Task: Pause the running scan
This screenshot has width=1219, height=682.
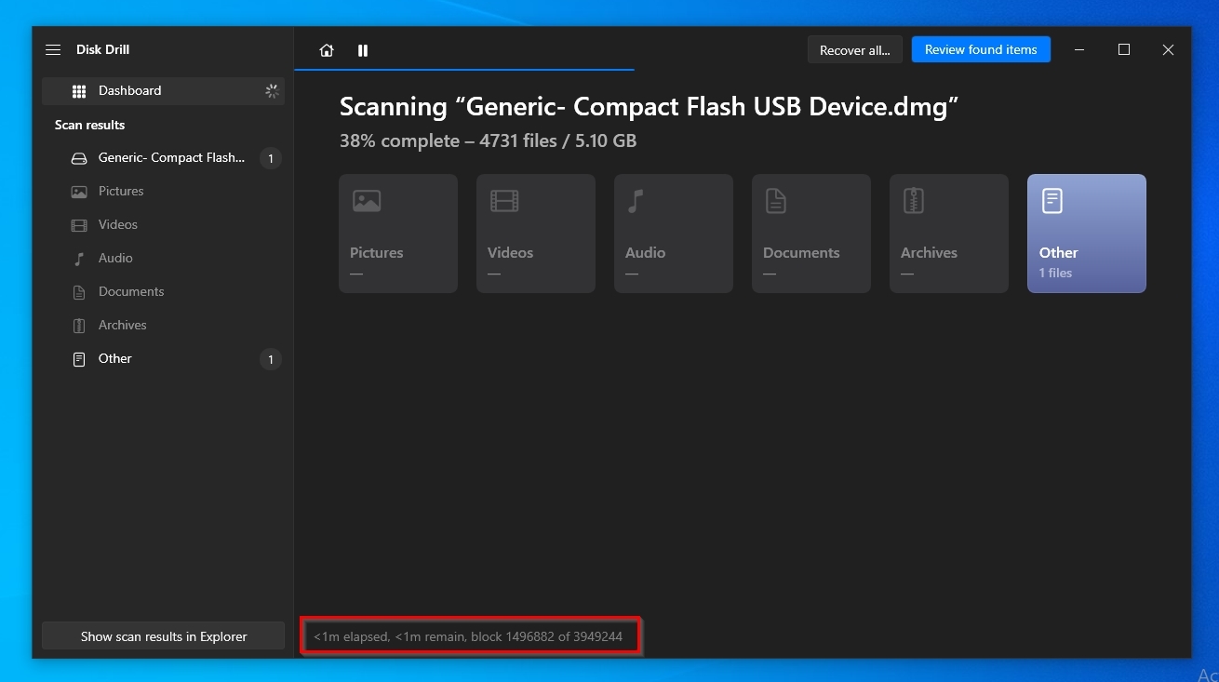Action: coord(363,50)
